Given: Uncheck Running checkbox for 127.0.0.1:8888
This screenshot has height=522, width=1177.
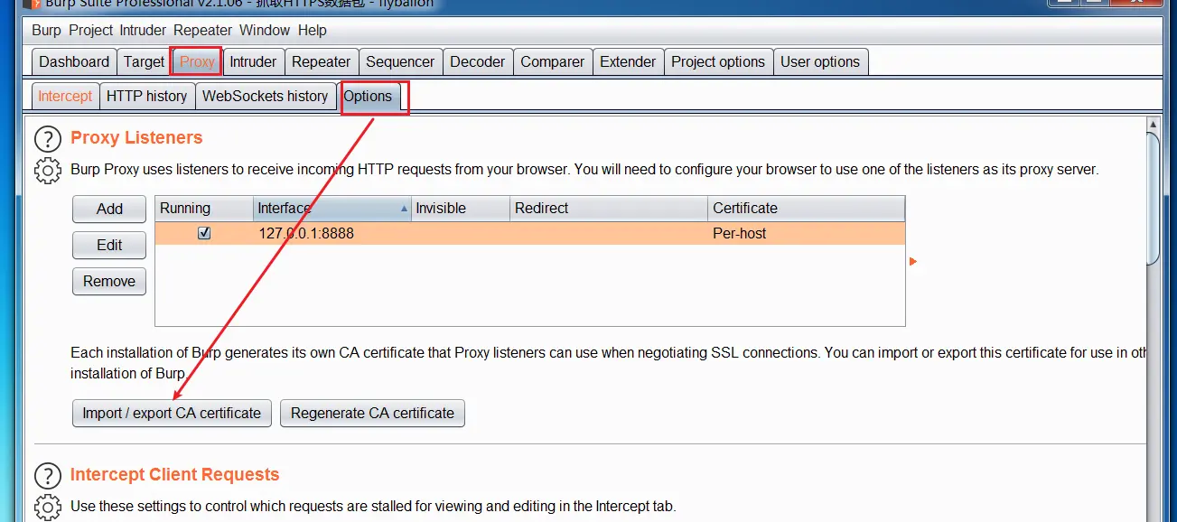Looking at the screenshot, I should point(204,233).
